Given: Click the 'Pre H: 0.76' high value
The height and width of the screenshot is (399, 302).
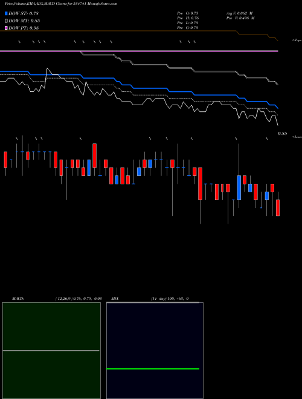Looking at the screenshot, I should coord(188,18).
